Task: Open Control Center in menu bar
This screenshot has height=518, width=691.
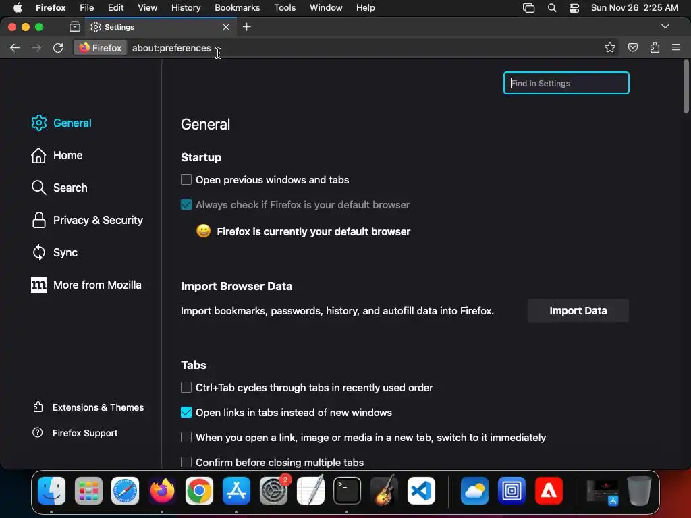Action: [x=574, y=7]
